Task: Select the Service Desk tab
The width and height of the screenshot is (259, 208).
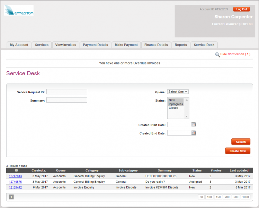Action: (204, 45)
